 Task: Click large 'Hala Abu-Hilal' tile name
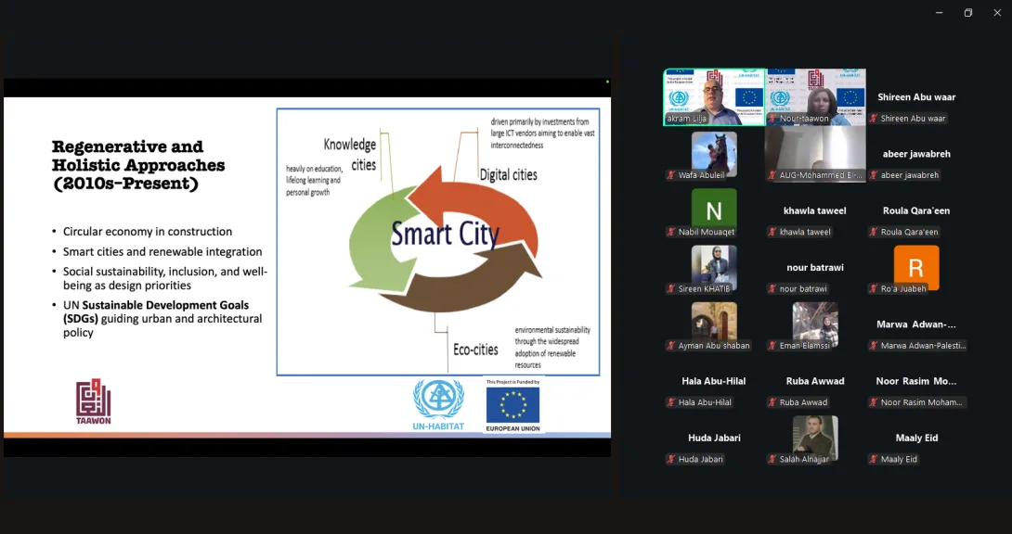tap(714, 381)
